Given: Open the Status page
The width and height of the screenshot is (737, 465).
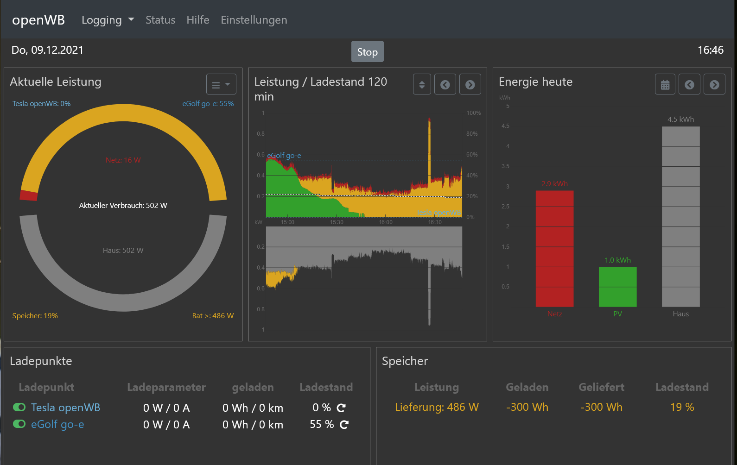Looking at the screenshot, I should pyautogui.click(x=160, y=20).
